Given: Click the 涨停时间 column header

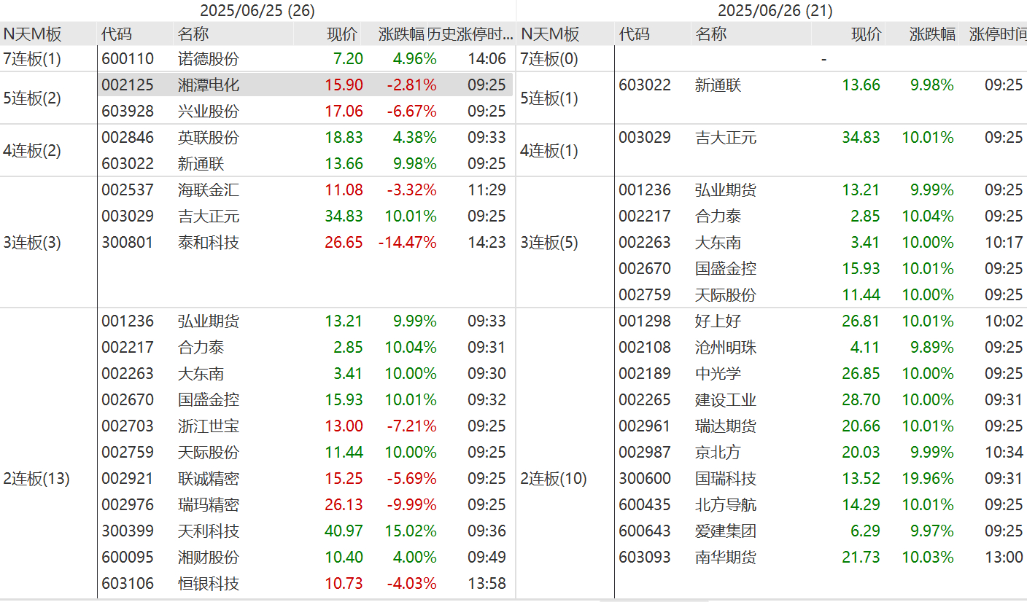Looking at the screenshot, I should 998,34.
